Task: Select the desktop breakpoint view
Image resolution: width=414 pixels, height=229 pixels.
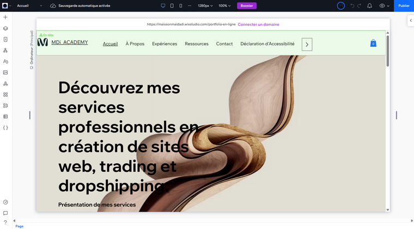Action: click(163, 5)
